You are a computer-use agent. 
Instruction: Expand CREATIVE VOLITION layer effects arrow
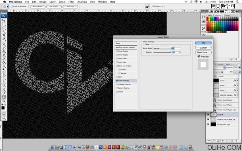238,95
